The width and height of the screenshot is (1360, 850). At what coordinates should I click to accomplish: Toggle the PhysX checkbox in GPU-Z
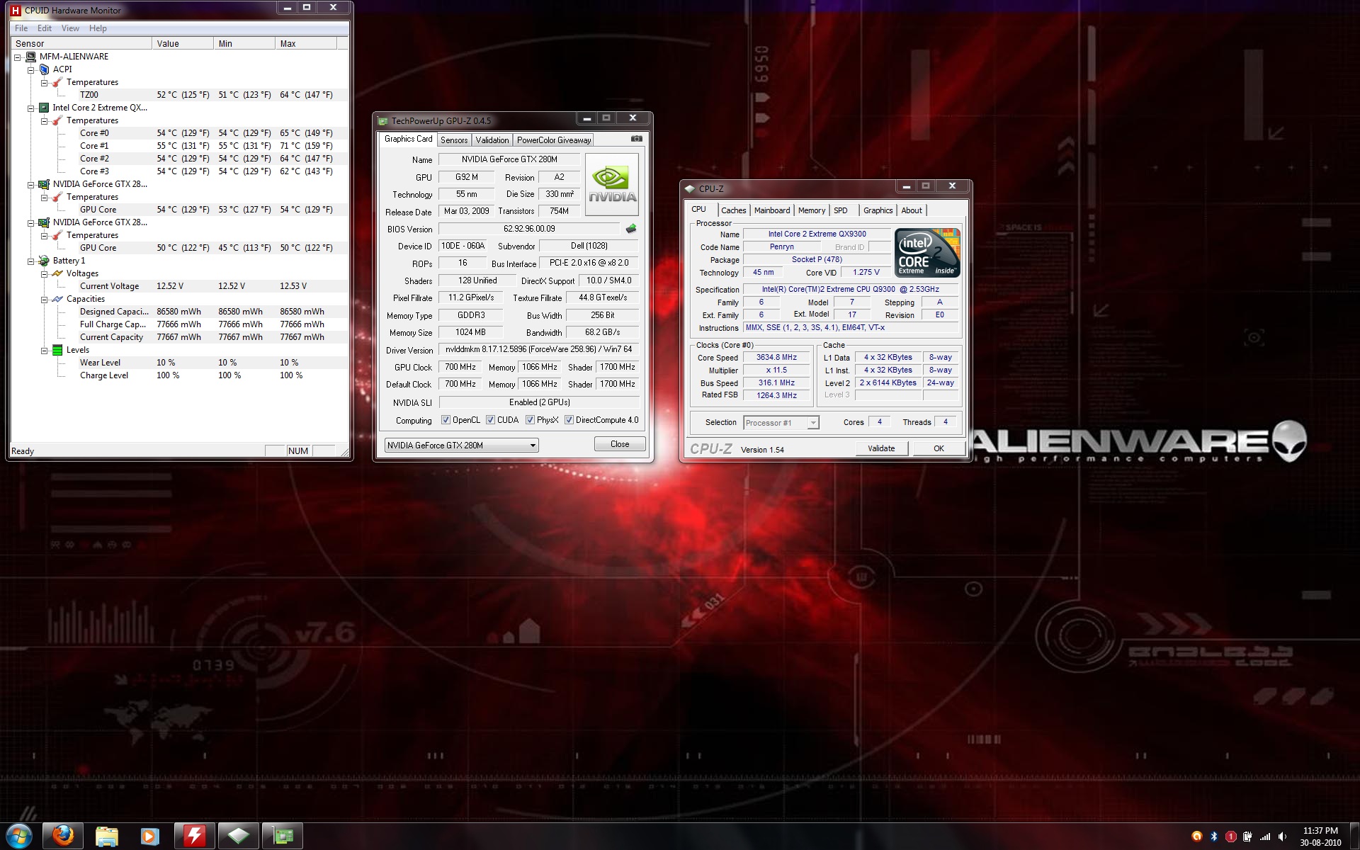(530, 420)
